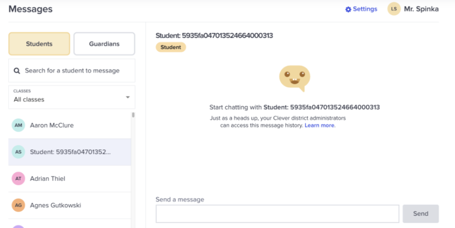
Task: Select Adrian Thiel from the list
Action: (x=47, y=179)
